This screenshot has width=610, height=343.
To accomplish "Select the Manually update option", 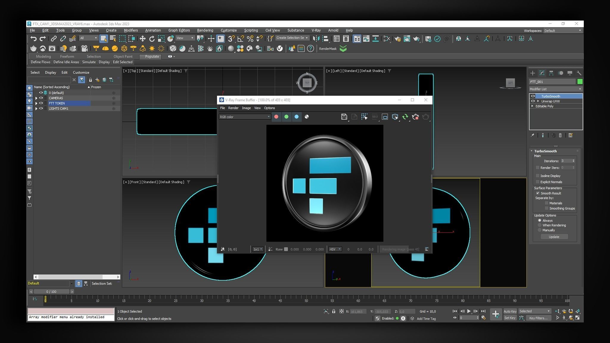I will (539, 230).
